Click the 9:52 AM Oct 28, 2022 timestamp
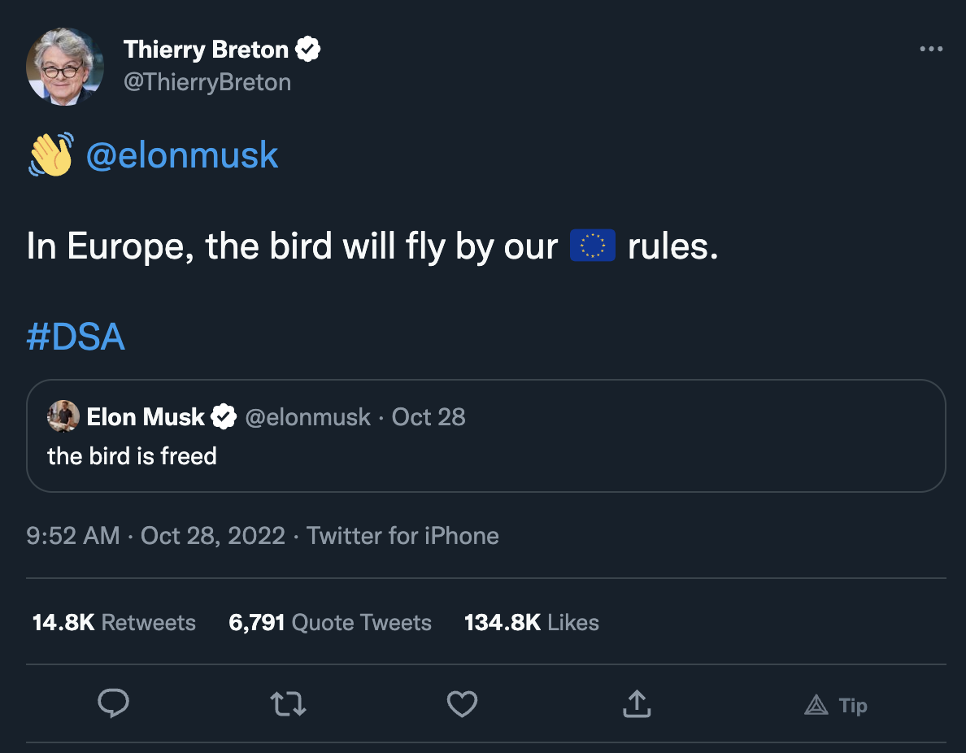966x753 pixels. tap(155, 536)
